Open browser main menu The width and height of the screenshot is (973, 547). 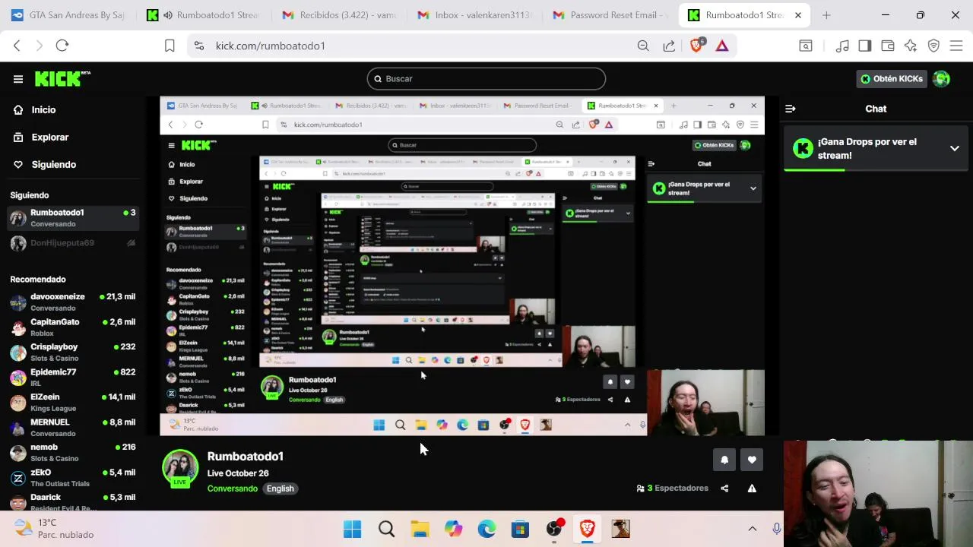tap(956, 46)
